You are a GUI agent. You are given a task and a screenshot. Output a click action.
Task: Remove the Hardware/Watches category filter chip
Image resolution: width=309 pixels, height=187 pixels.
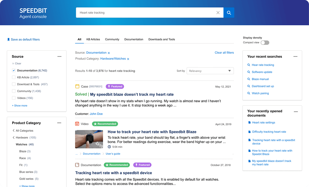coord(128,59)
